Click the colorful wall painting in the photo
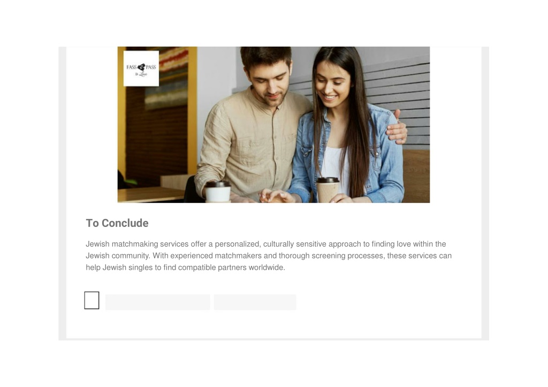The image size is (548, 387). 166,78
